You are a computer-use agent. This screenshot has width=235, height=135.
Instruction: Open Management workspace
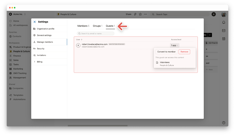17,78
